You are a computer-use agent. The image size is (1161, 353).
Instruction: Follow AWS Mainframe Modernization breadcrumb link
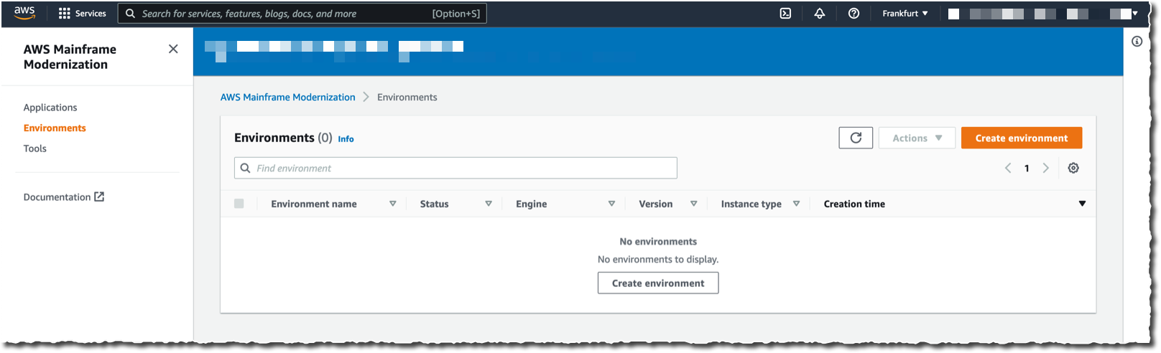point(287,97)
